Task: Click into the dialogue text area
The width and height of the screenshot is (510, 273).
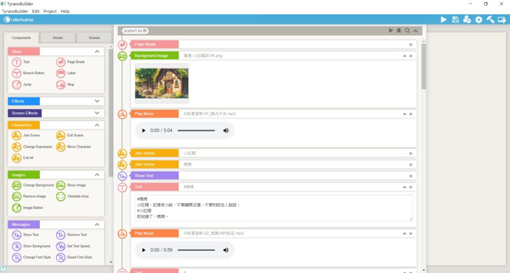Action: (273, 208)
